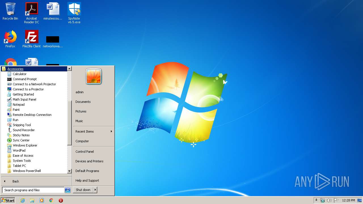Click the Start button
The height and width of the screenshot is (204, 363).
point(8,200)
